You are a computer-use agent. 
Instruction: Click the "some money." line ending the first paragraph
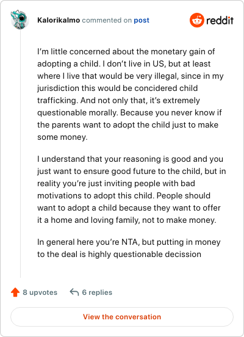coord(62,137)
